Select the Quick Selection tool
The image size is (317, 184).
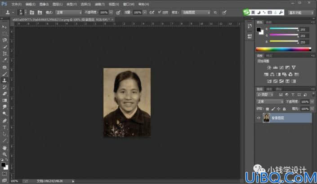click(4, 47)
